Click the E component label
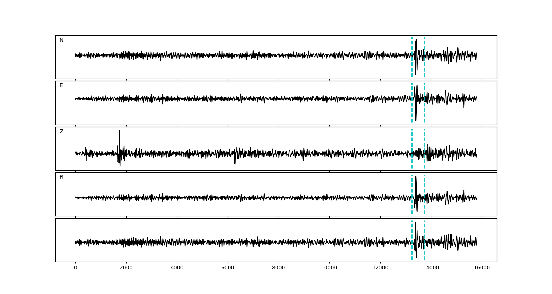Image resolution: width=552 pixels, height=294 pixels. [x=61, y=86]
